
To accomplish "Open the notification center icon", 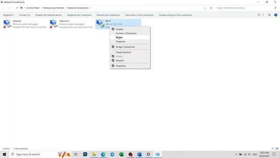I will tap(274, 154).
